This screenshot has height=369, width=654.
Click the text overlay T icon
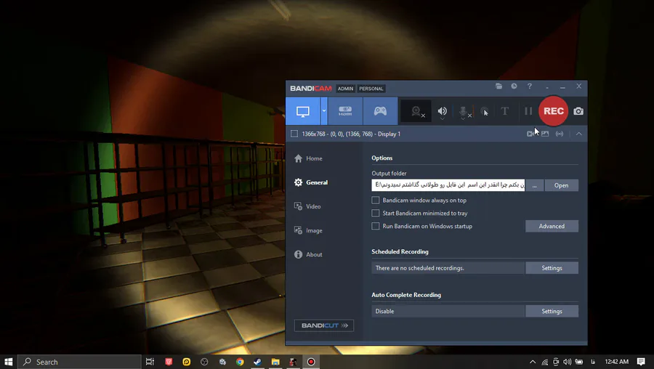point(505,111)
